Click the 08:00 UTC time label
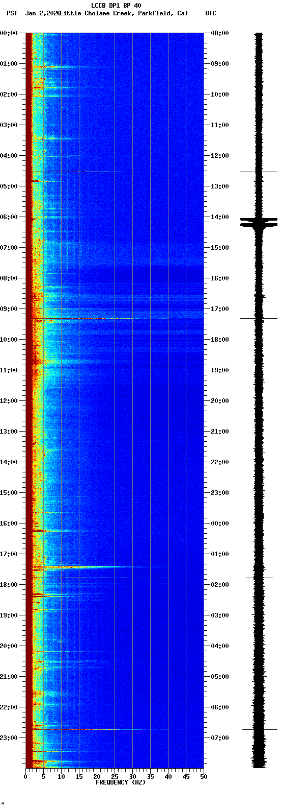The height and width of the screenshot is (809, 281). [x=220, y=33]
